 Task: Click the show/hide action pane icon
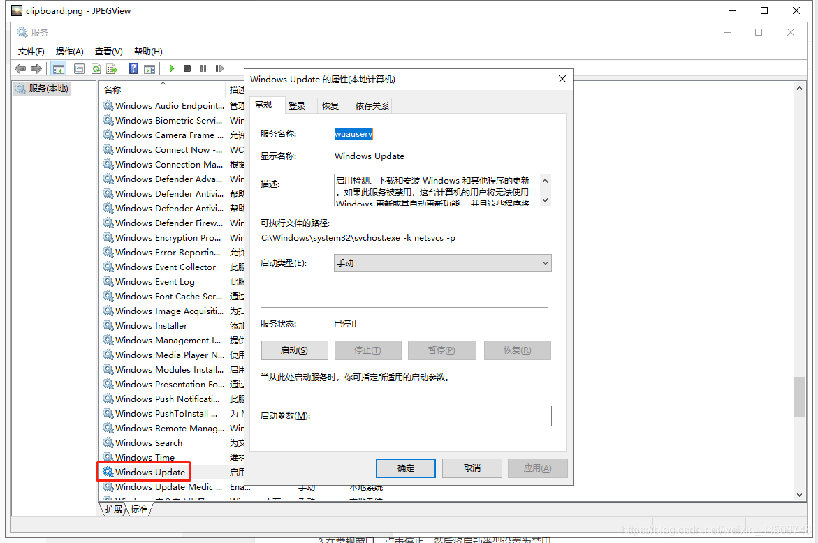(149, 68)
